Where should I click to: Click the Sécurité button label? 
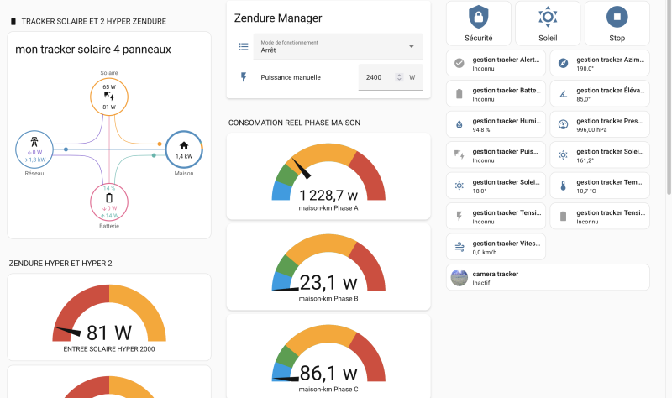coord(478,38)
